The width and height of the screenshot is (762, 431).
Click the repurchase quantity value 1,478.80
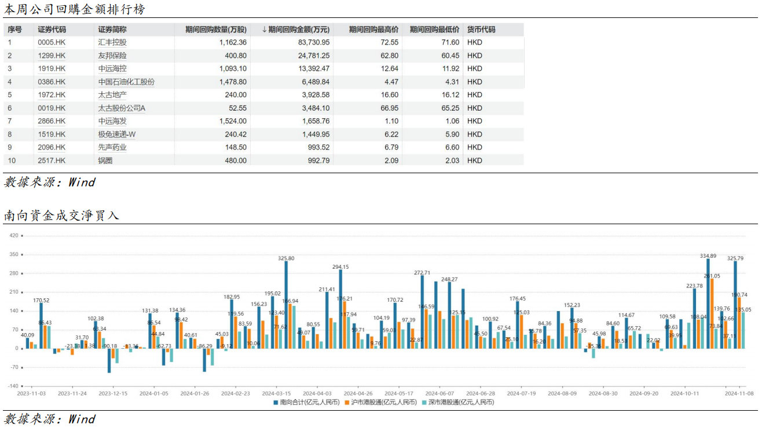pos(233,82)
